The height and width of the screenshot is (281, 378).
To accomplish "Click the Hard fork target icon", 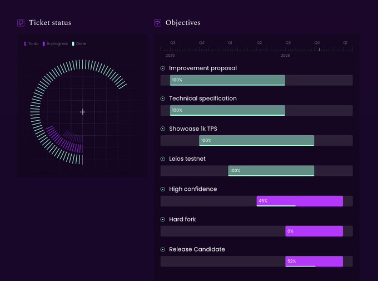I will 163,219.
